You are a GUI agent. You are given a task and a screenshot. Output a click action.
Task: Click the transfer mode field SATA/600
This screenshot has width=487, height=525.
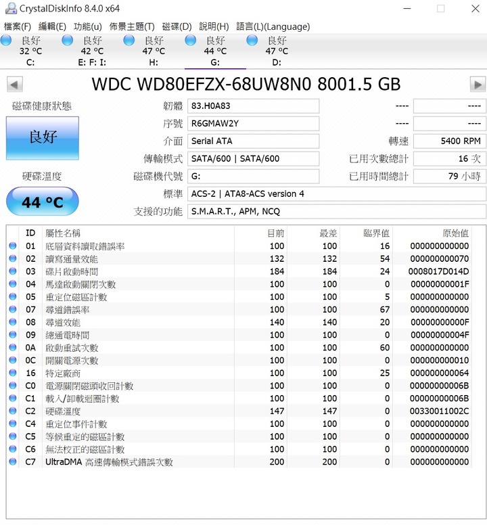click(254, 159)
